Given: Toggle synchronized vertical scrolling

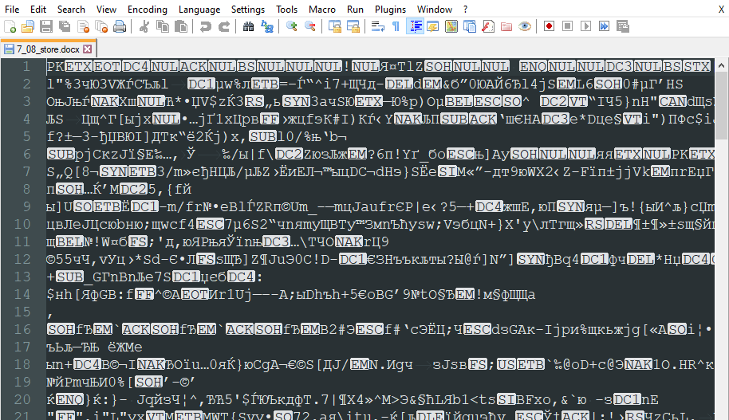Looking at the screenshot, I should coord(335,26).
